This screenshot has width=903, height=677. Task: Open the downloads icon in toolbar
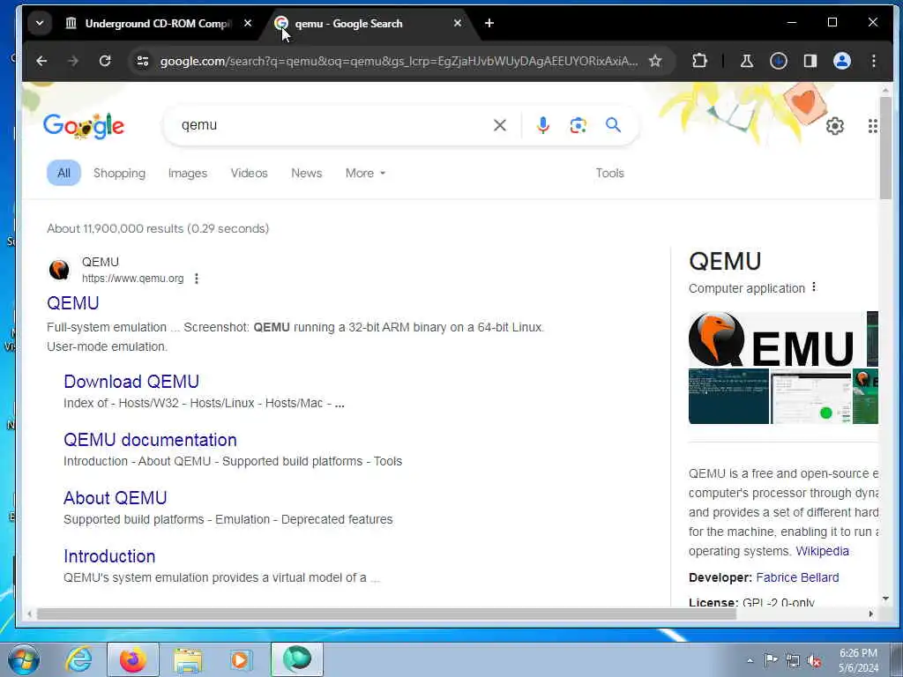click(x=779, y=61)
